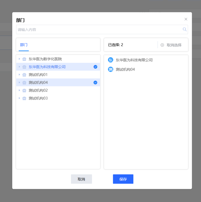This screenshot has height=202, width=201.
Task: Select 测试机构04 in the selected list
Action: [125, 69]
